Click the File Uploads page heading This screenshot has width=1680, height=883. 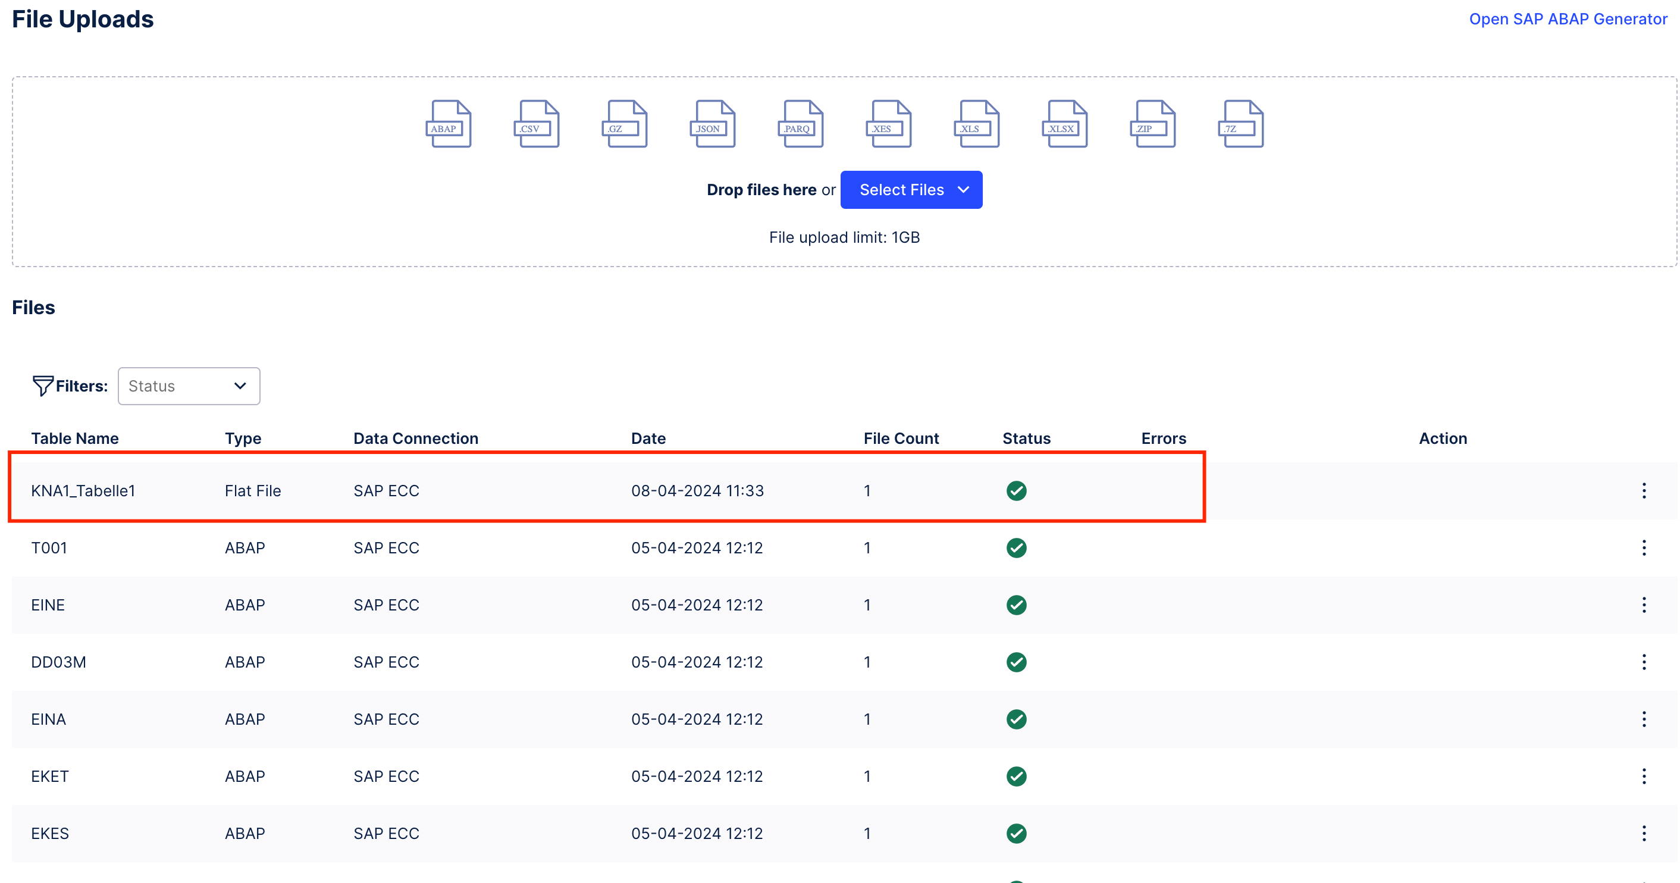83,19
